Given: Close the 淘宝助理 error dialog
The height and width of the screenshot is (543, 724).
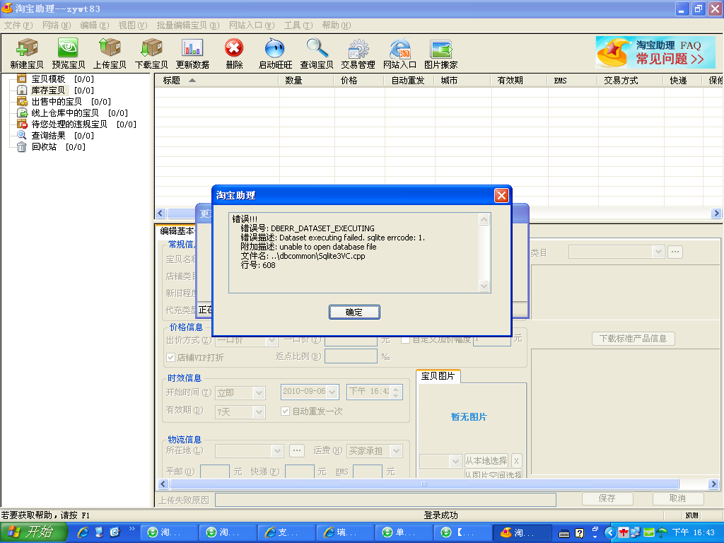Looking at the screenshot, I should [501, 195].
